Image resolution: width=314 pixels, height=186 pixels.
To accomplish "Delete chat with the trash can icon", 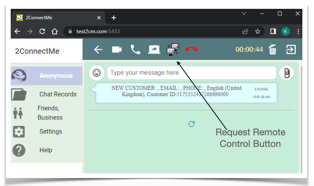I will point(272,49).
